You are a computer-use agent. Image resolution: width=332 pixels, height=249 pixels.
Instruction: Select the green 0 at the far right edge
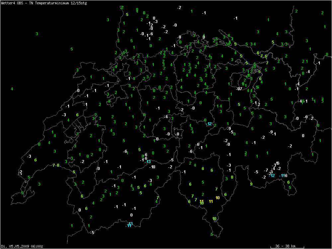[x=327, y=54]
